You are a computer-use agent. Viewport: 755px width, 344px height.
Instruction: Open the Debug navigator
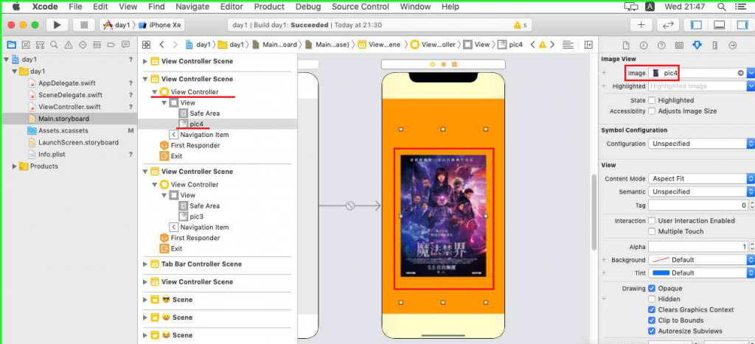(97, 45)
